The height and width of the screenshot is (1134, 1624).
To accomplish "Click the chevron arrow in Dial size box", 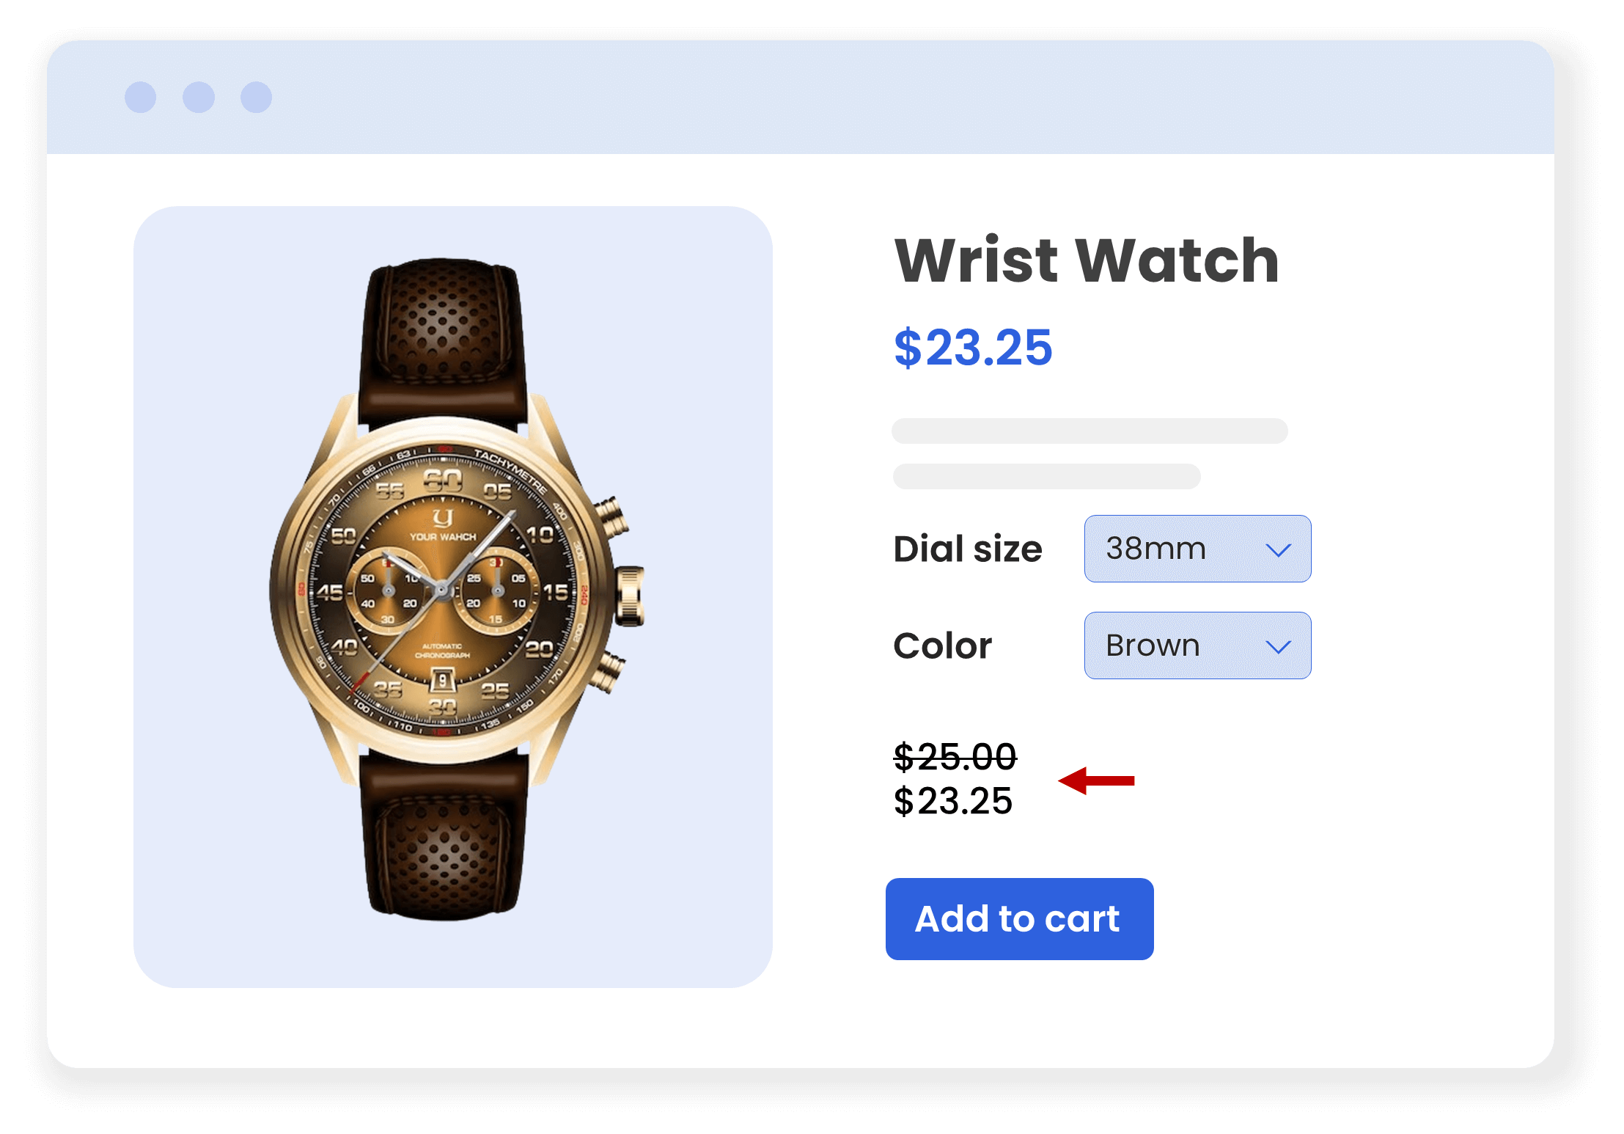I will point(1278,550).
